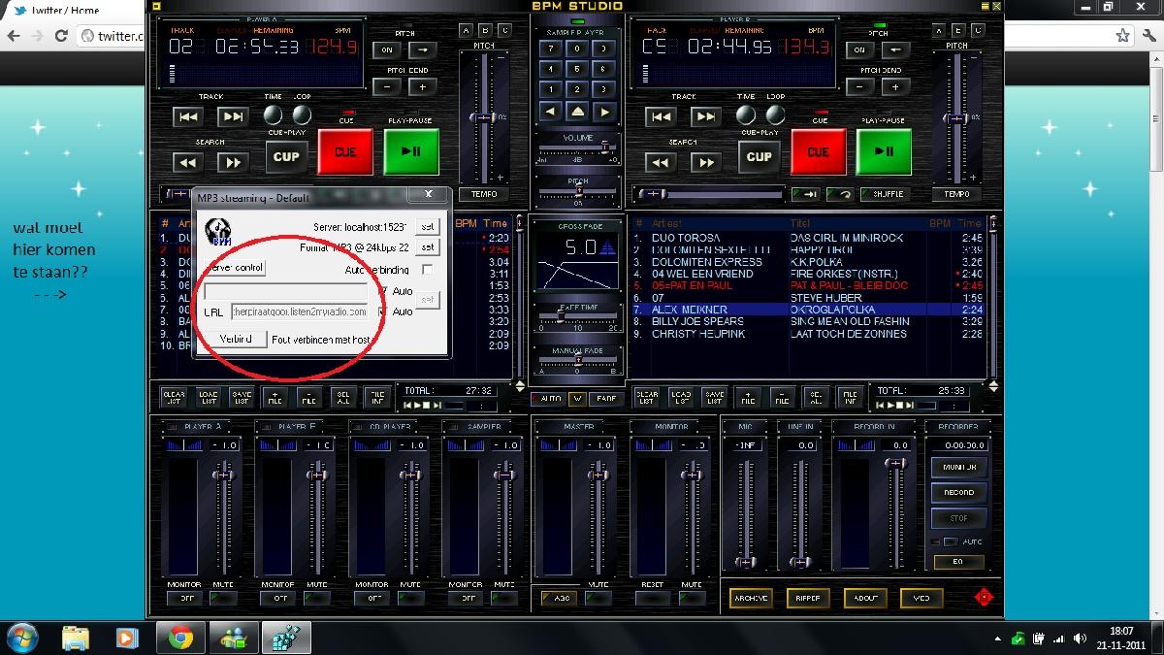Click the sample player eject triangle button
This screenshot has height=655, width=1164.
577,112
